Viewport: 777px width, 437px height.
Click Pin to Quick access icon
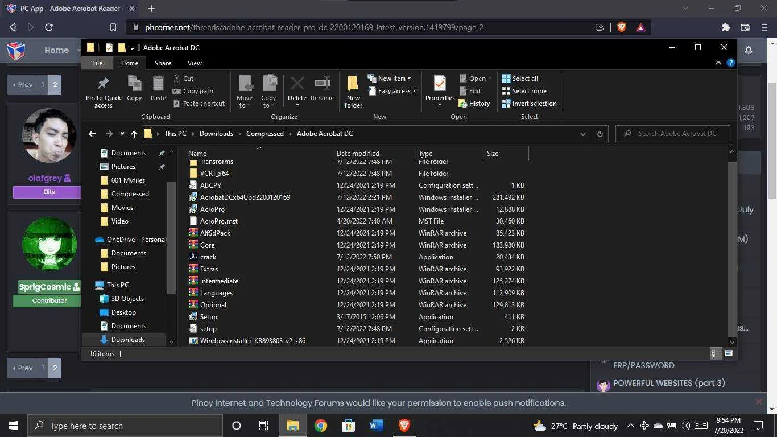point(103,92)
